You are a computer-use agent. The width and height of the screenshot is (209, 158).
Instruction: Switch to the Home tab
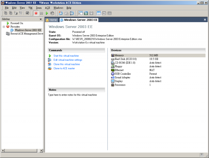pyautogui.click(x=52, y=20)
